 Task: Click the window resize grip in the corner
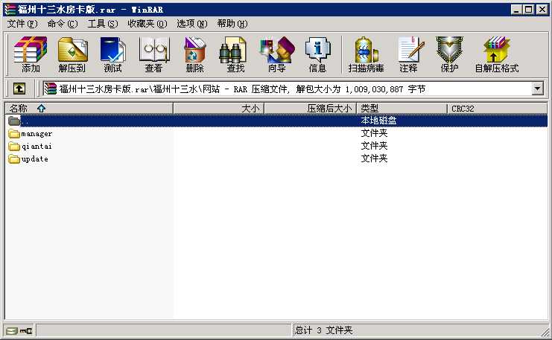545,331
